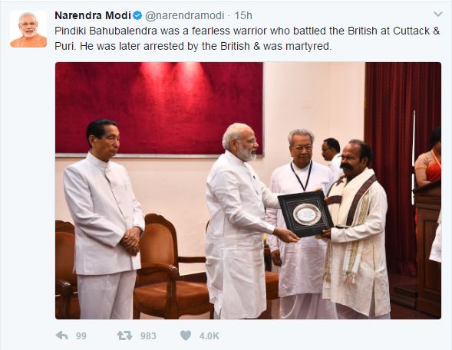Click the tweet text about Pindiki Bahubalendra

coord(247,38)
